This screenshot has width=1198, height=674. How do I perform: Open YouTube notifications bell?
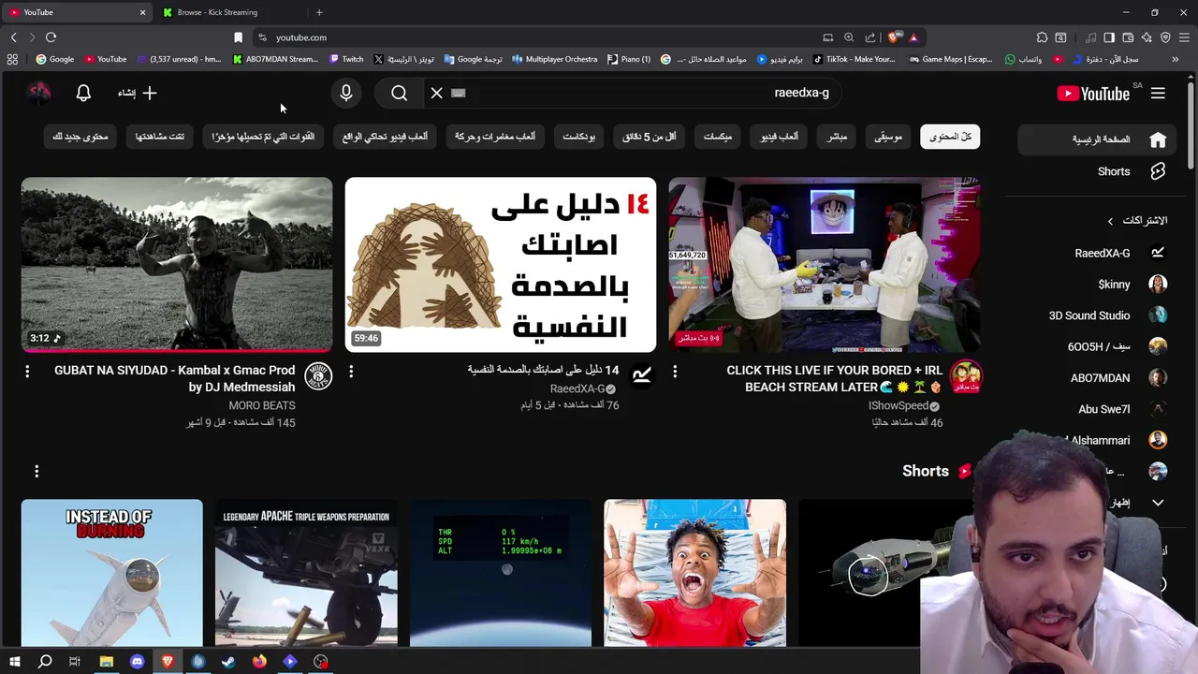[83, 93]
